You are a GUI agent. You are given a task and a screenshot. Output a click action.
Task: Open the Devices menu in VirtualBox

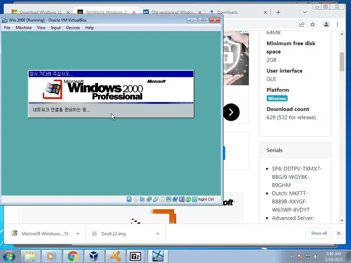coord(73,28)
